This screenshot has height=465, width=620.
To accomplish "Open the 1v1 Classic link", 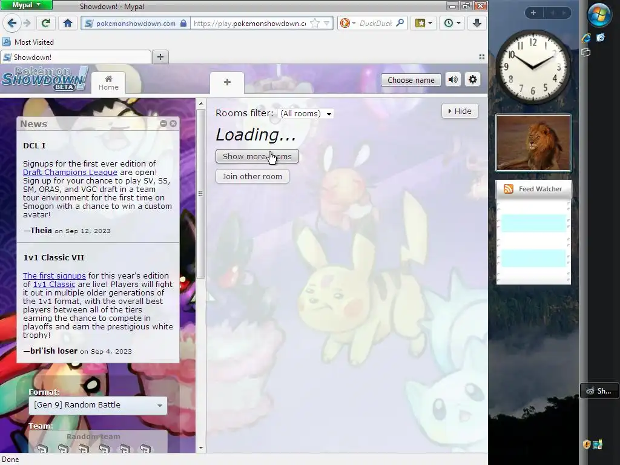I will pos(54,285).
